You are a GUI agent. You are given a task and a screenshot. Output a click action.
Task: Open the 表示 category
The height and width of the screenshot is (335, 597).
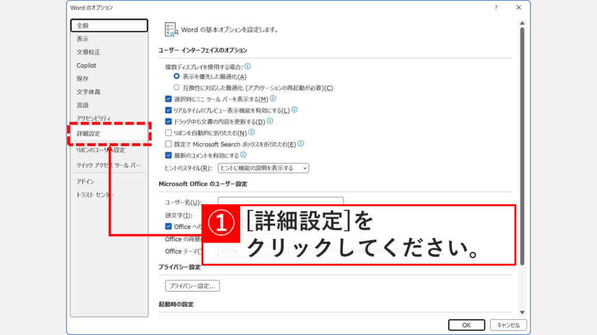[x=109, y=39]
